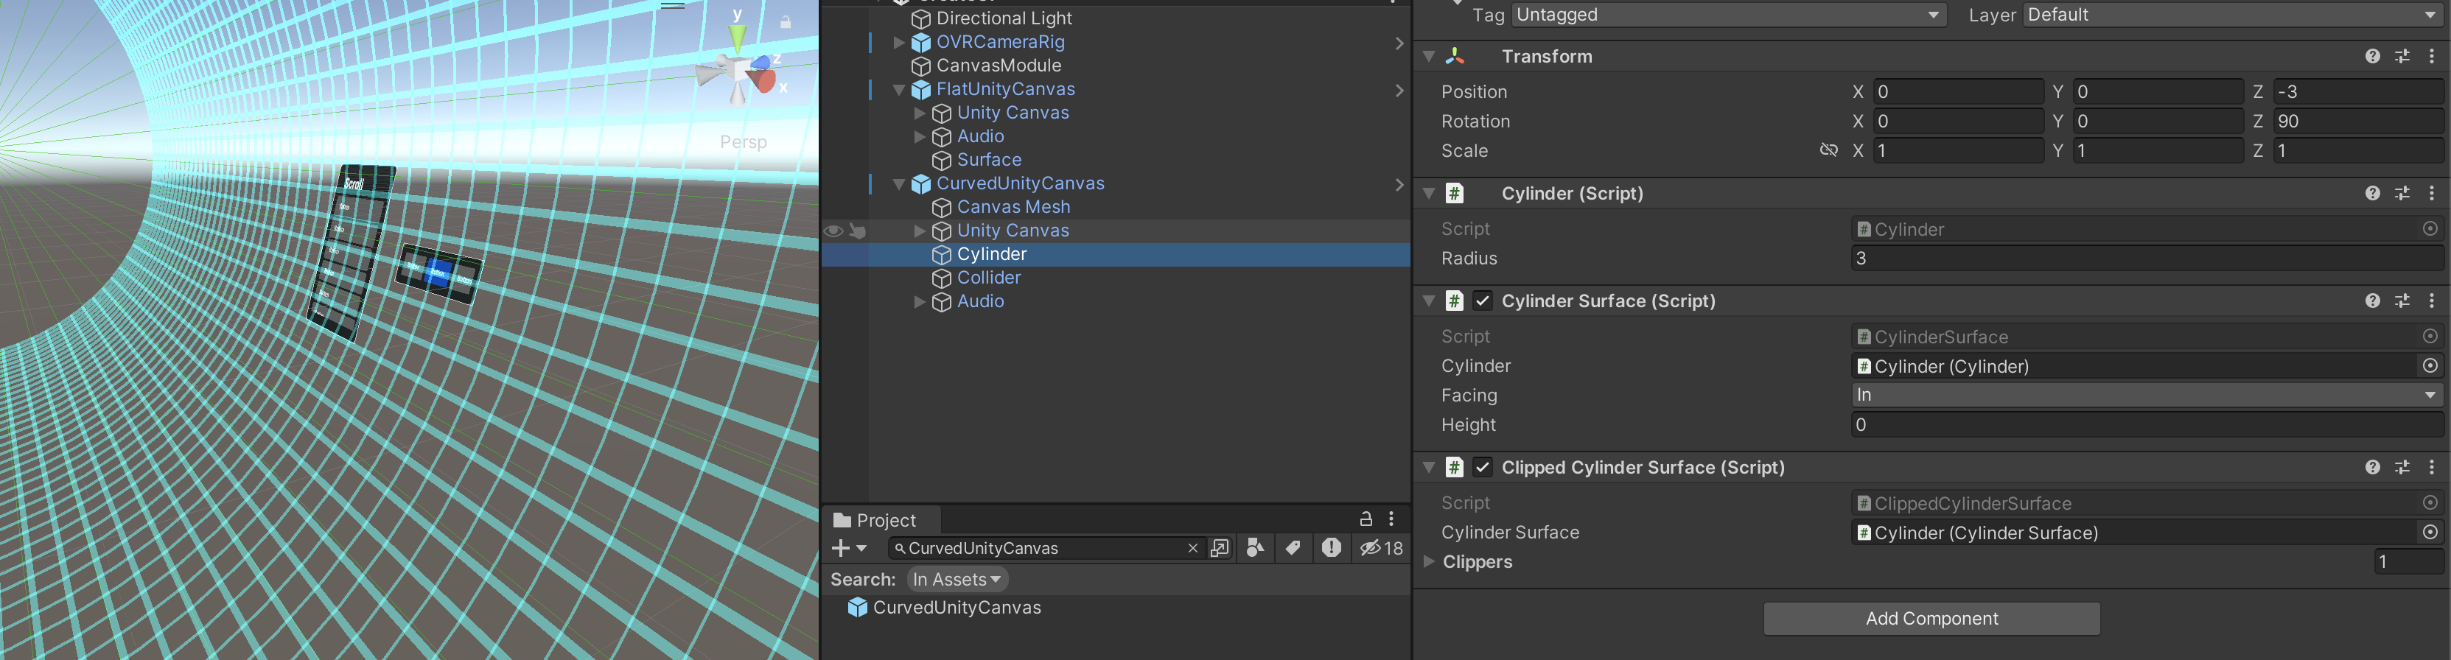The width and height of the screenshot is (2451, 660).
Task: Open search by label filter
Action: tap(1292, 548)
